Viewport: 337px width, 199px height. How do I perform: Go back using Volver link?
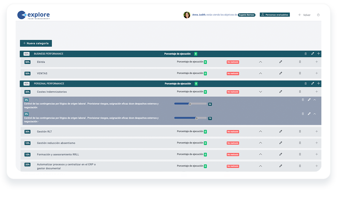point(305,15)
